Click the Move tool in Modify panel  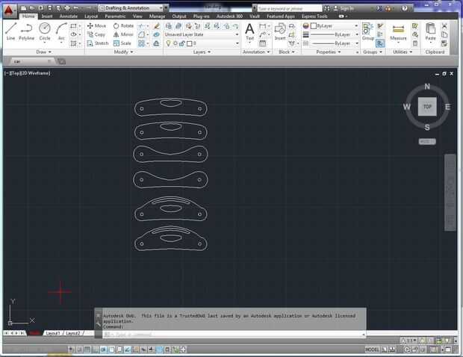pyautogui.click(x=96, y=25)
